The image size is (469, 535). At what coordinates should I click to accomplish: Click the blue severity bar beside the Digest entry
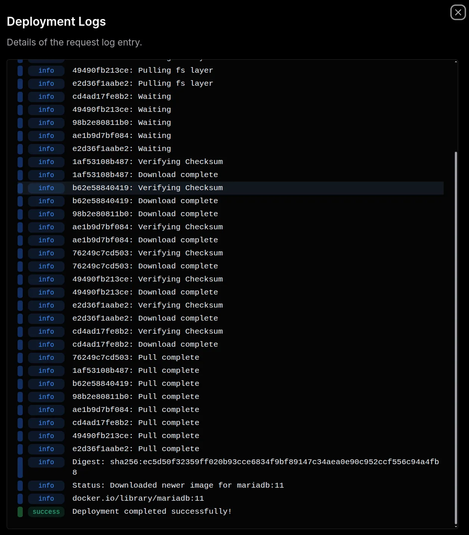click(20, 467)
